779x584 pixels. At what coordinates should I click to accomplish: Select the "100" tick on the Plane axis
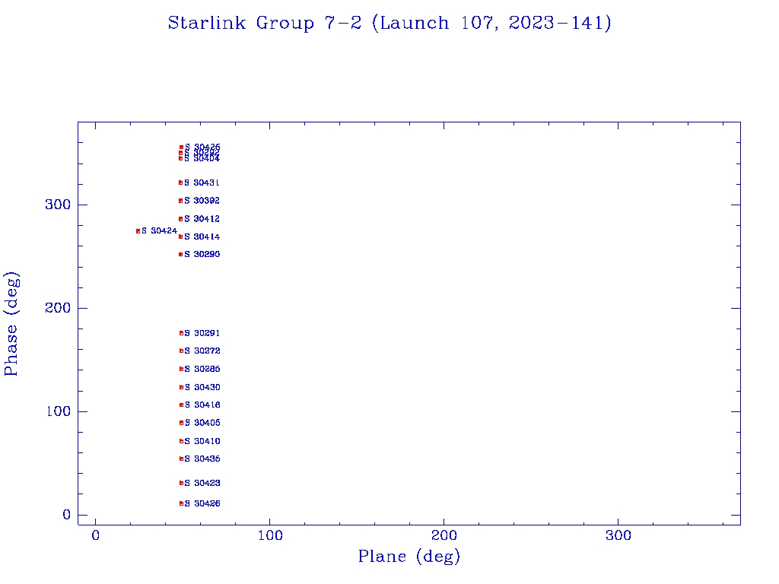click(x=270, y=535)
